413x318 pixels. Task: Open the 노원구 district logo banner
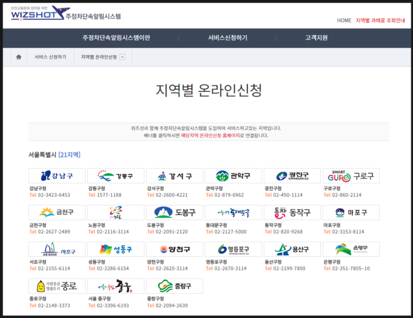coord(116,212)
